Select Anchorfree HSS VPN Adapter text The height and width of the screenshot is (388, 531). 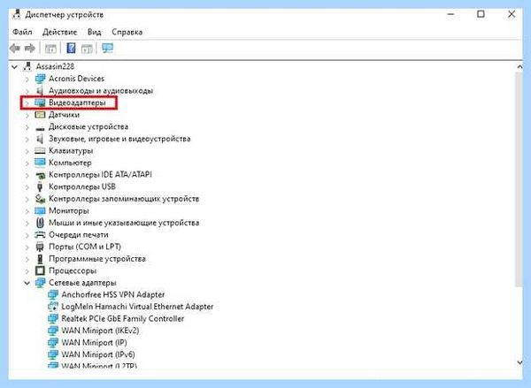coord(112,294)
